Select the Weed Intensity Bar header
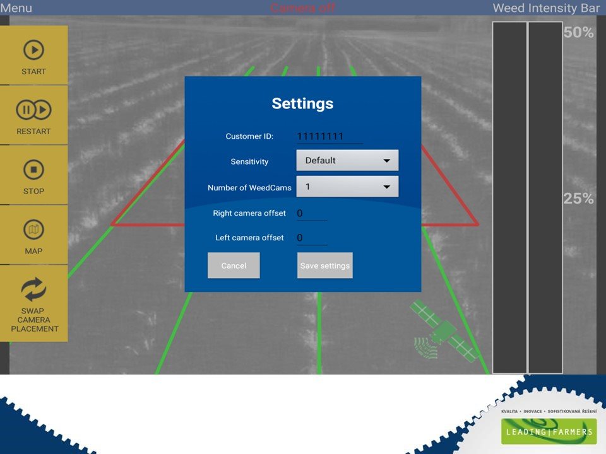 click(545, 8)
